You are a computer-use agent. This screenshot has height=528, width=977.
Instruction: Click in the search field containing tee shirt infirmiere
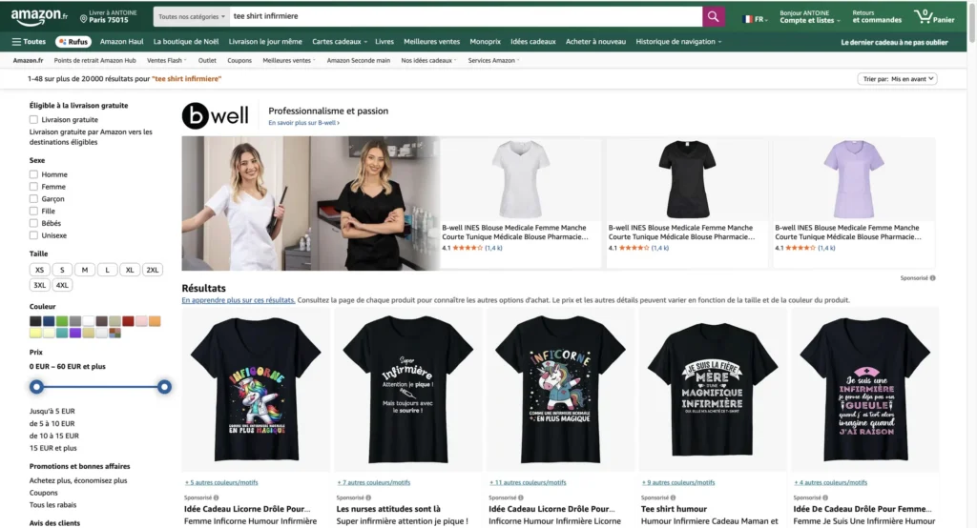[463, 16]
